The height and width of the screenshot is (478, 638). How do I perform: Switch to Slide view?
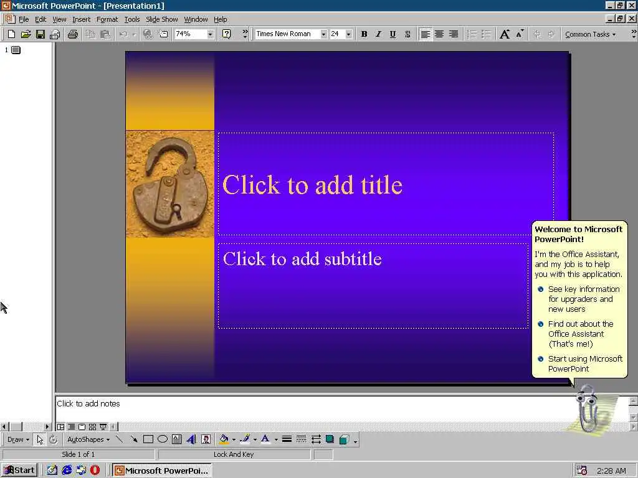pyautogui.click(x=82, y=427)
